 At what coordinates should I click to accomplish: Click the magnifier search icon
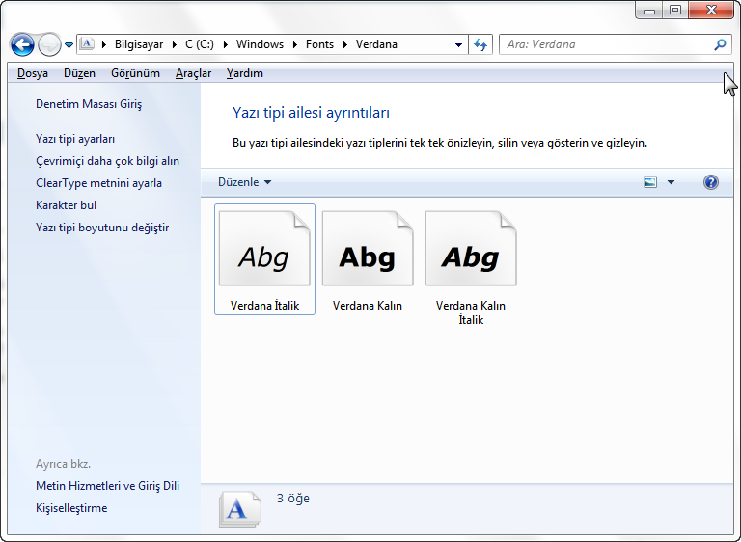click(x=720, y=44)
